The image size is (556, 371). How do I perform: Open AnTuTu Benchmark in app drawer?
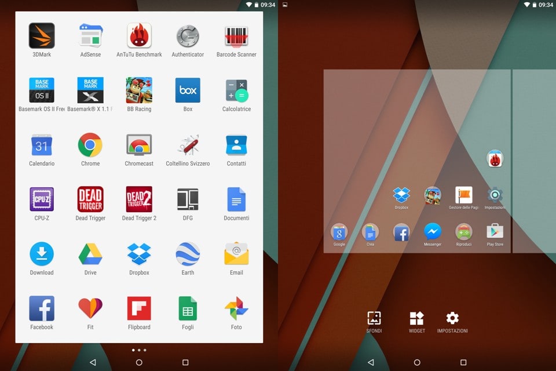pyautogui.click(x=139, y=36)
